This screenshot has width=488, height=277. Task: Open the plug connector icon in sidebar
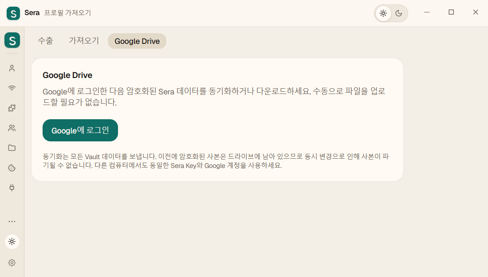12,188
